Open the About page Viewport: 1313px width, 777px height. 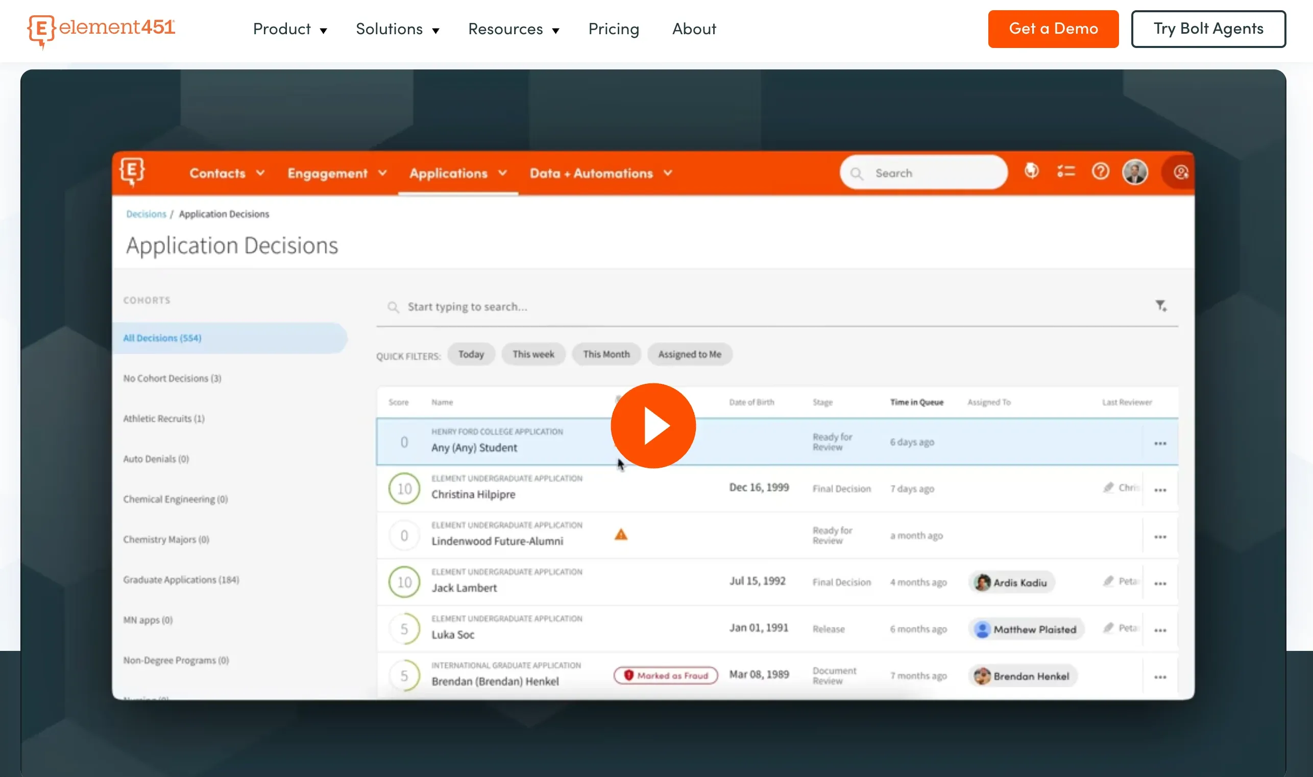tap(694, 29)
